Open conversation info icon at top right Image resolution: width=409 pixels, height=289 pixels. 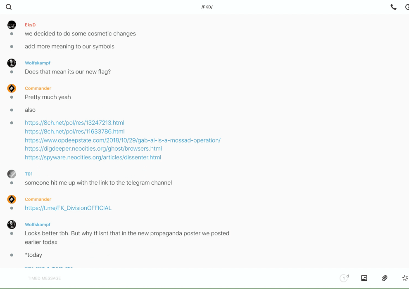pyautogui.click(x=407, y=7)
